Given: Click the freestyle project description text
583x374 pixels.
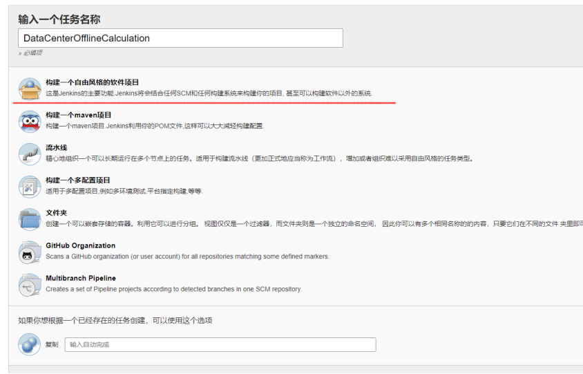Looking at the screenshot, I should click(209, 93).
